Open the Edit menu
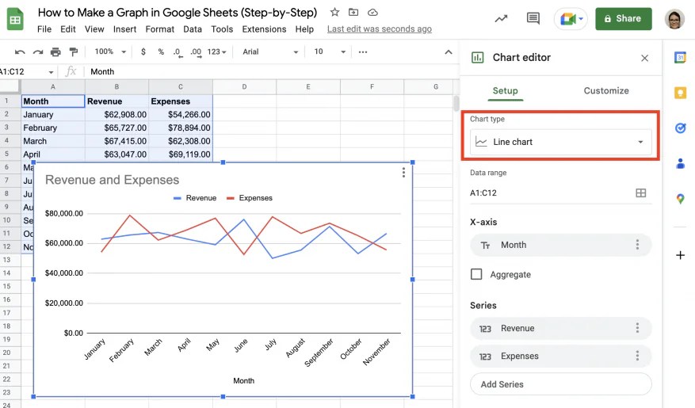695x408 pixels. tap(68, 29)
